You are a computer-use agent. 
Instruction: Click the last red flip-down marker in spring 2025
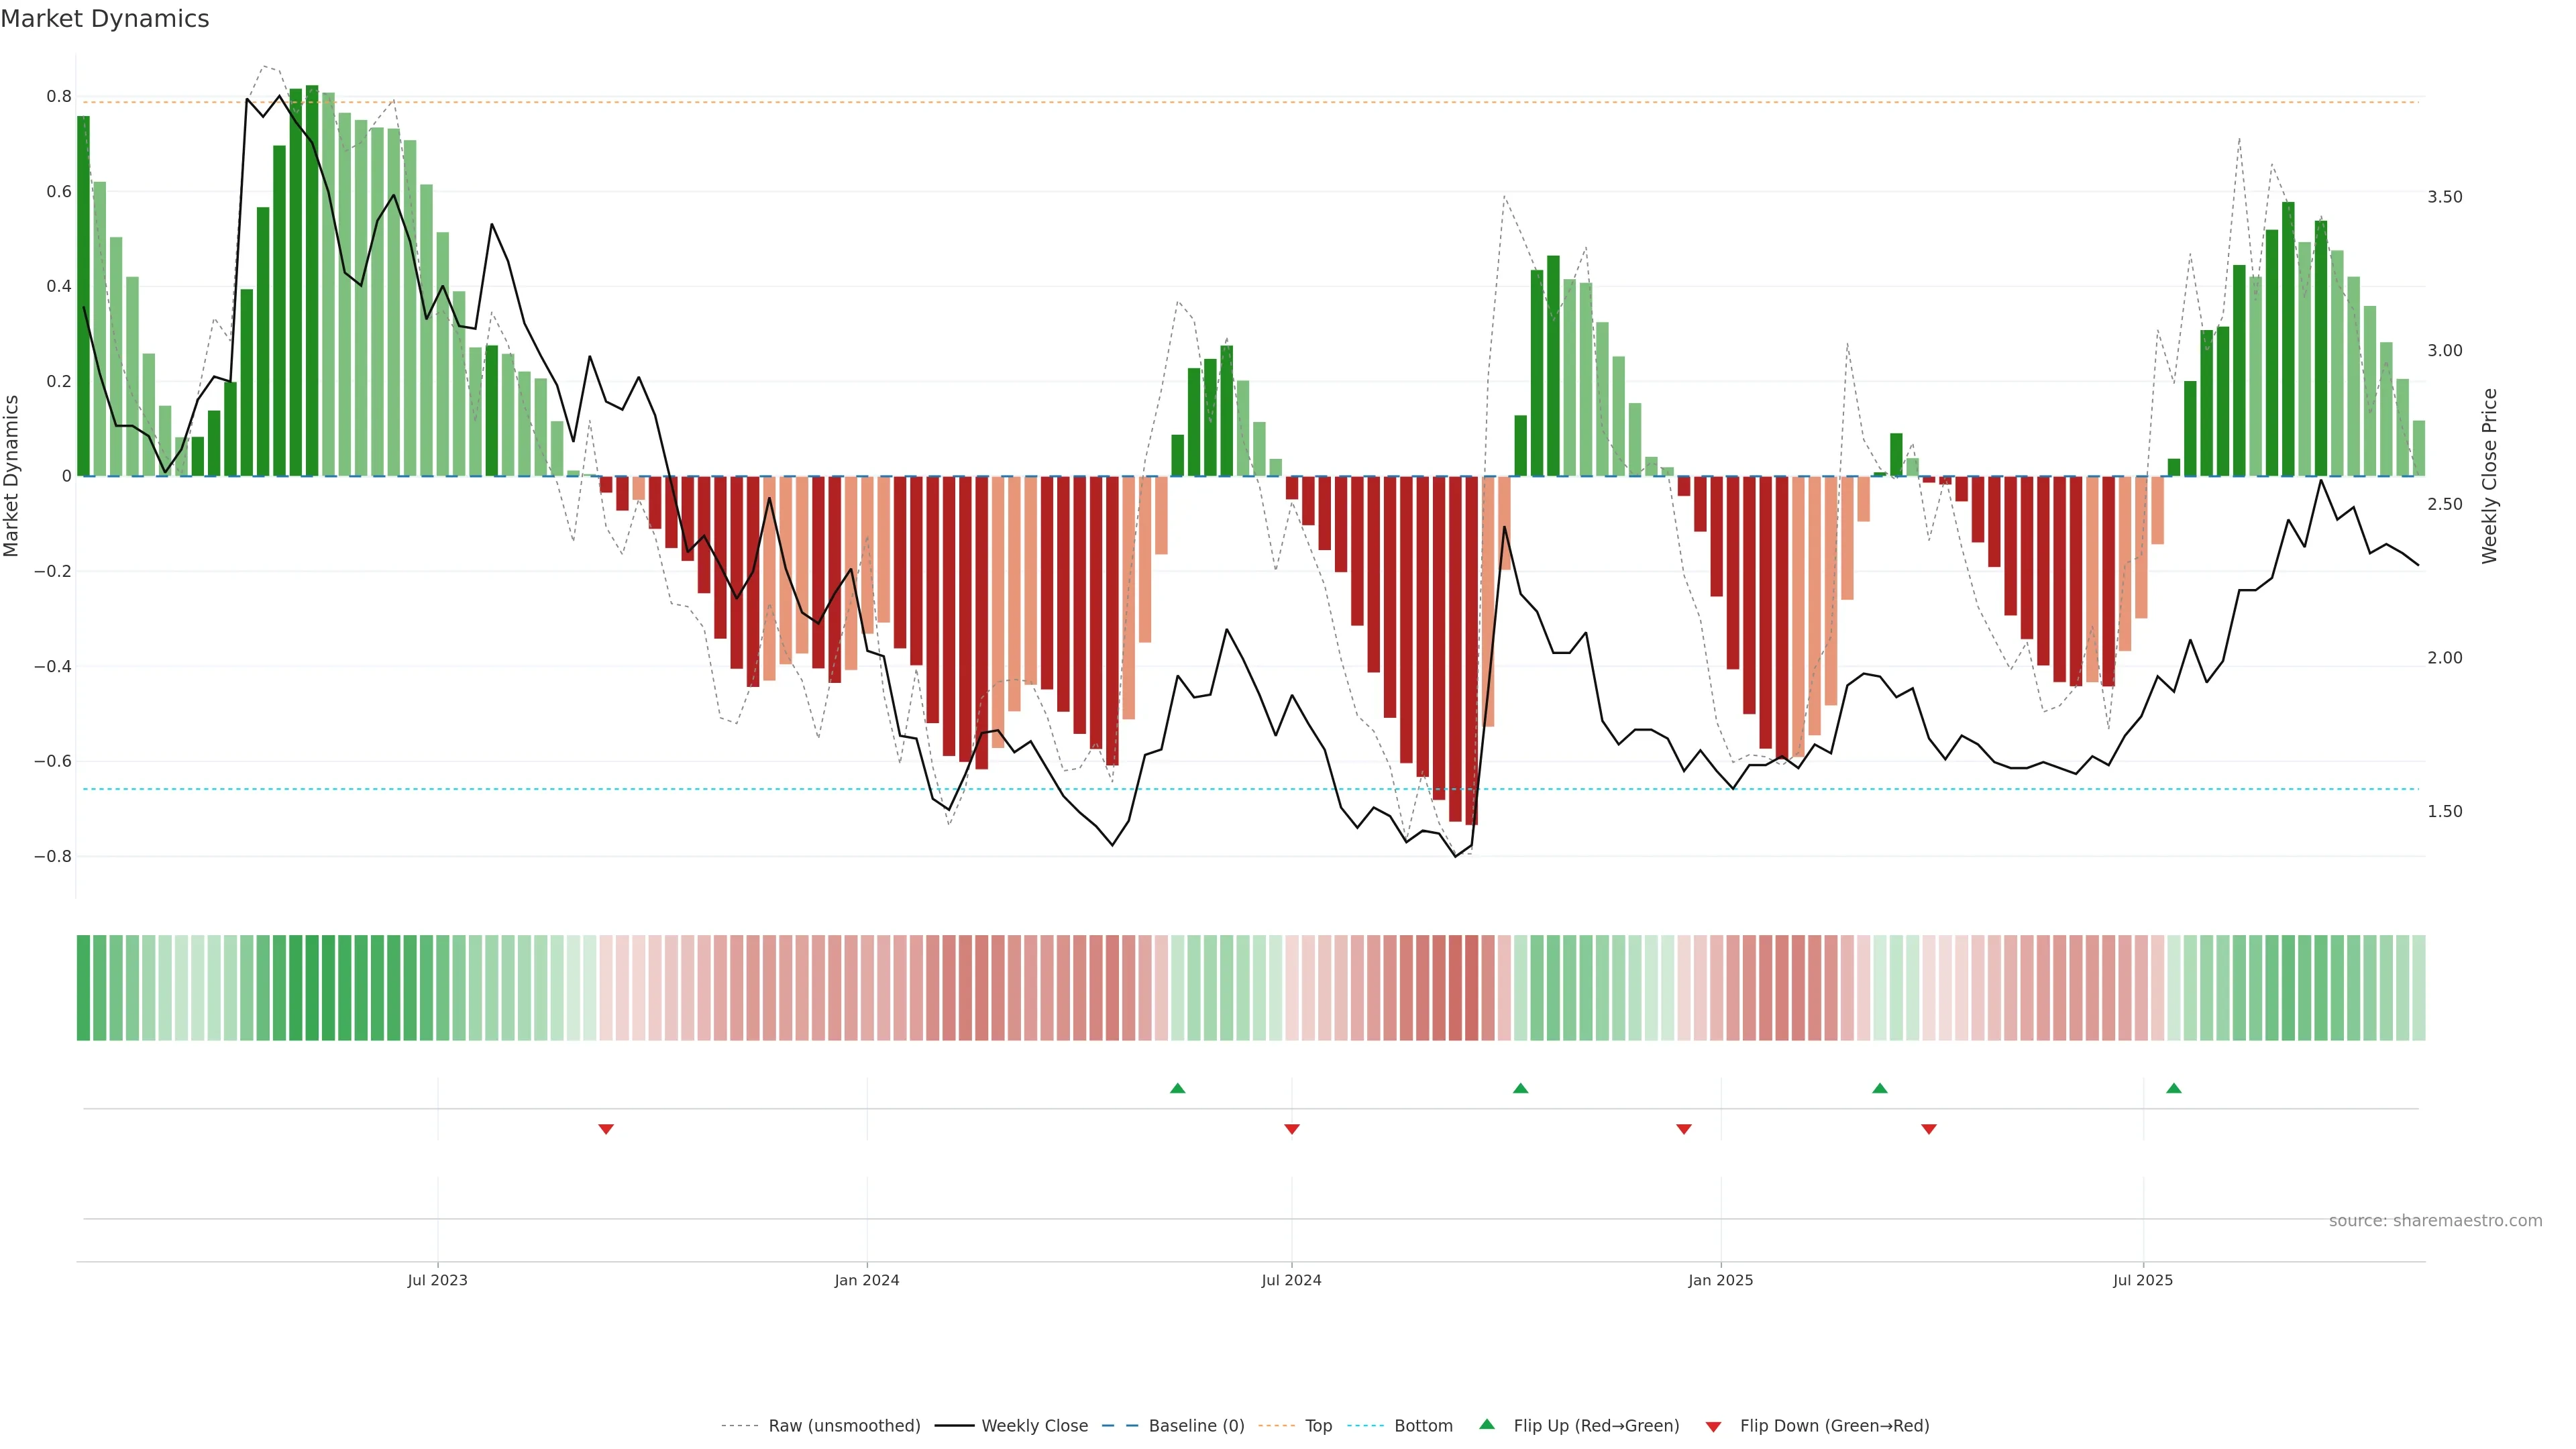coord(1928,1129)
